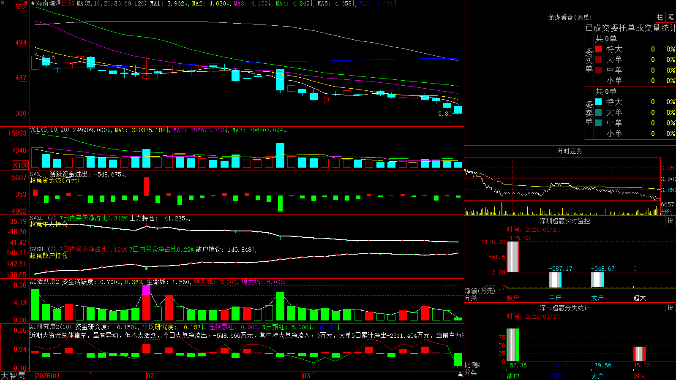Select the AI活跃度2 indicator label
Viewport: 676px width, 380px height.
coord(45,282)
